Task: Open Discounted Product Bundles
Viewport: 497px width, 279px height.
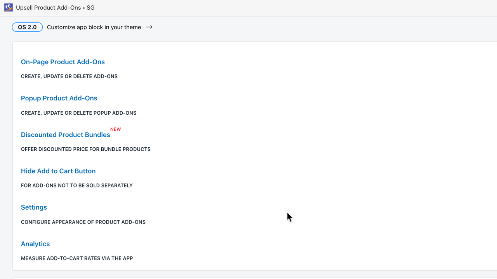Action: coord(65,134)
